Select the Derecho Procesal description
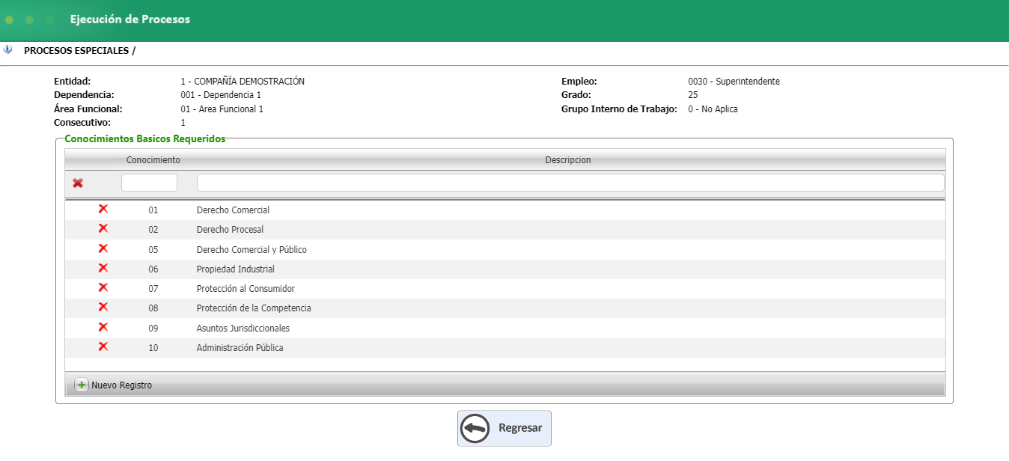The image size is (1009, 461). coord(230,230)
